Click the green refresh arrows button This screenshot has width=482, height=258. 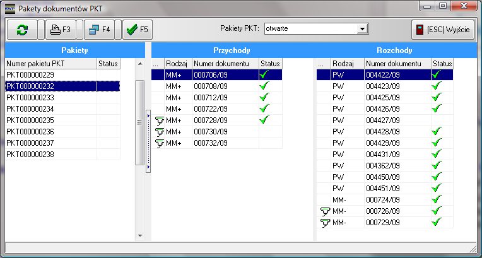point(22,29)
